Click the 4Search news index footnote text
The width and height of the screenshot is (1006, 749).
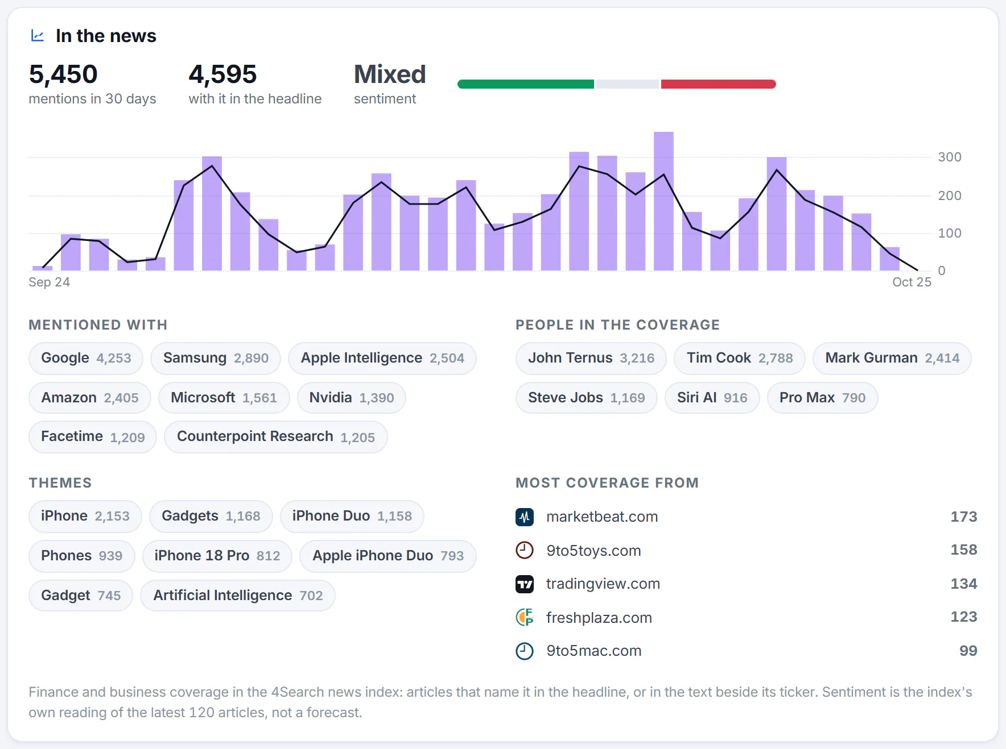(x=501, y=702)
